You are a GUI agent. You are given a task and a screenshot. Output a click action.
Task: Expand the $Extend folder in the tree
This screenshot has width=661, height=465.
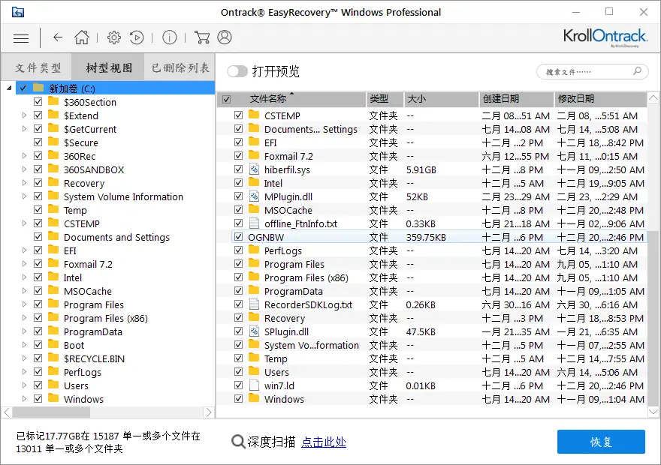[23, 115]
